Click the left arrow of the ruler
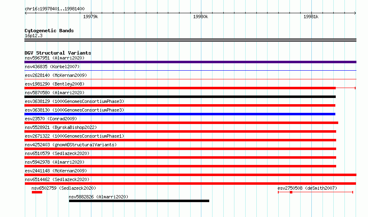This screenshot has width=368, height=217. (26, 13)
